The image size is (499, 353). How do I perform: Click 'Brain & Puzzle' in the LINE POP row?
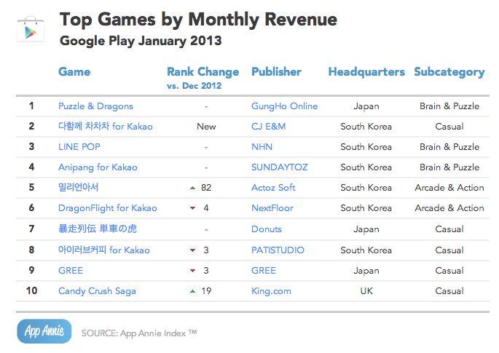coord(449,146)
